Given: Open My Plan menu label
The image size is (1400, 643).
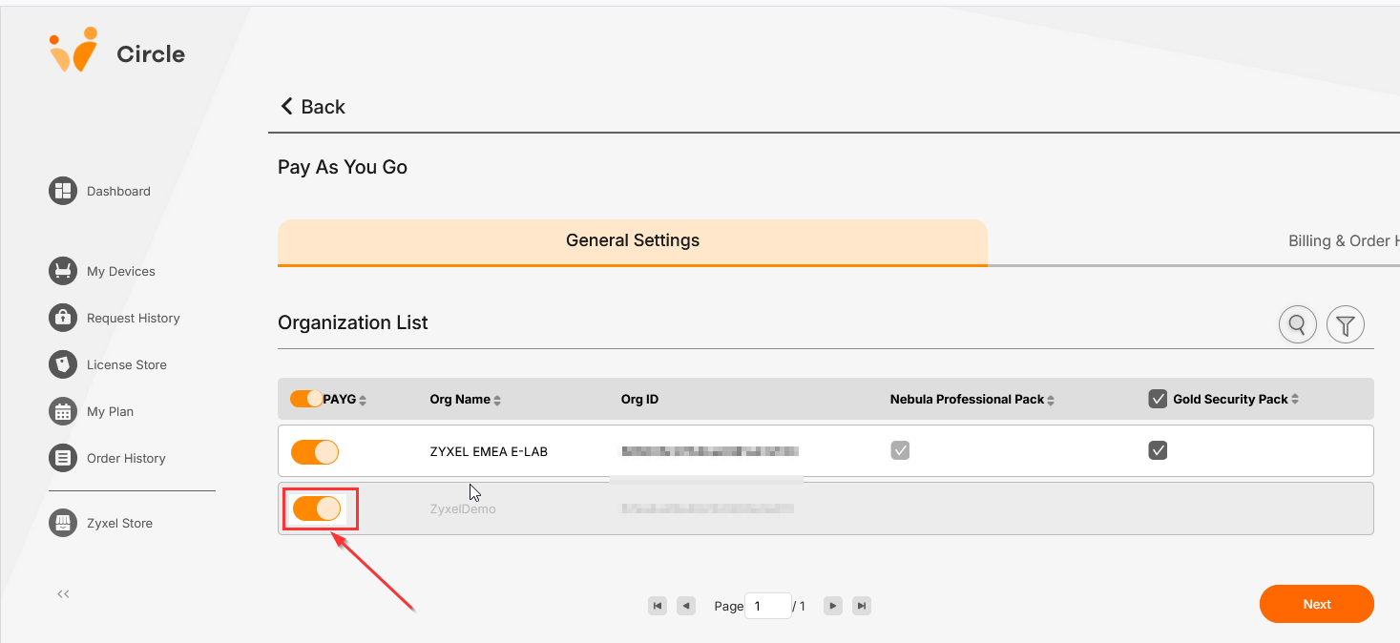Looking at the screenshot, I should (x=110, y=411).
